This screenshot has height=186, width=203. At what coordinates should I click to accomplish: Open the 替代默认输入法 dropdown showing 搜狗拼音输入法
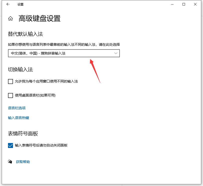click(64, 53)
